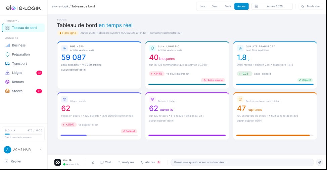
Task: Click the Replier sidebar button
Action: click(13, 161)
